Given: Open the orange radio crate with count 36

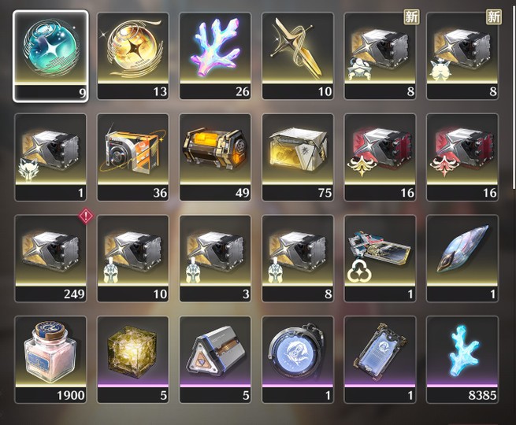Looking at the screenshot, I should click(133, 157).
